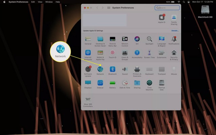This screenshot has height=135, width=216.
Task: Open Dock & Menu Bar preferences
Action: click(x=112, y=39)
